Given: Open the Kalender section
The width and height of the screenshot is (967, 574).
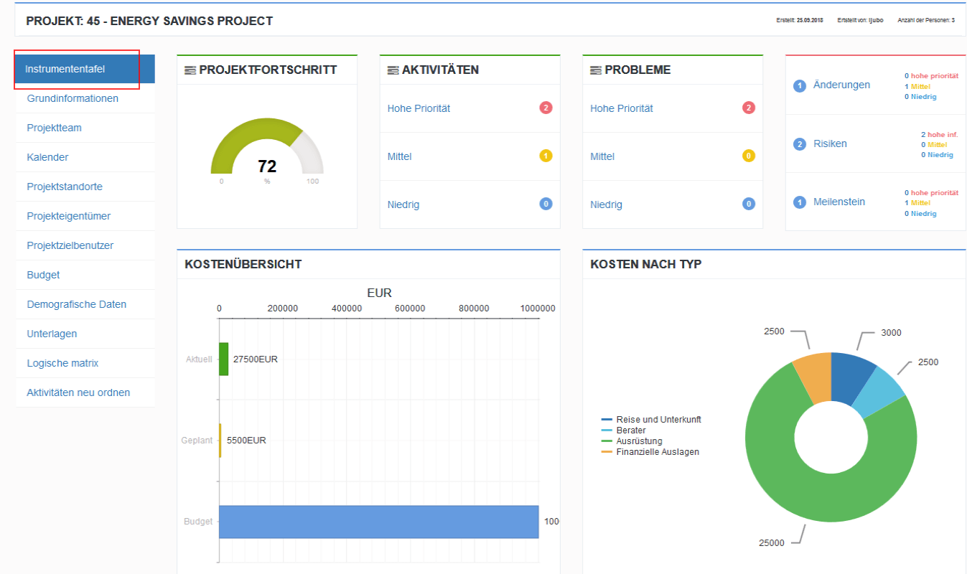Looking at the screenshot, I should (85, 157).
